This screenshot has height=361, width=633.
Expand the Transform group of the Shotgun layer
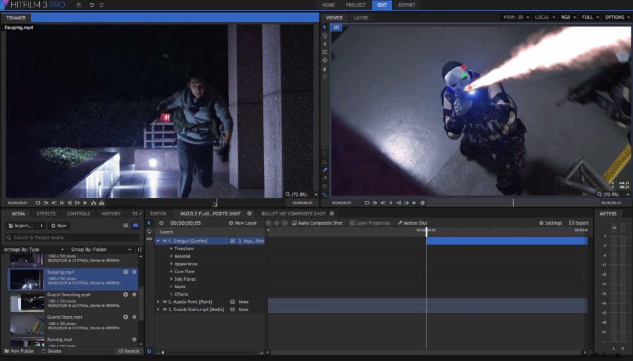[x=172, y=248]
